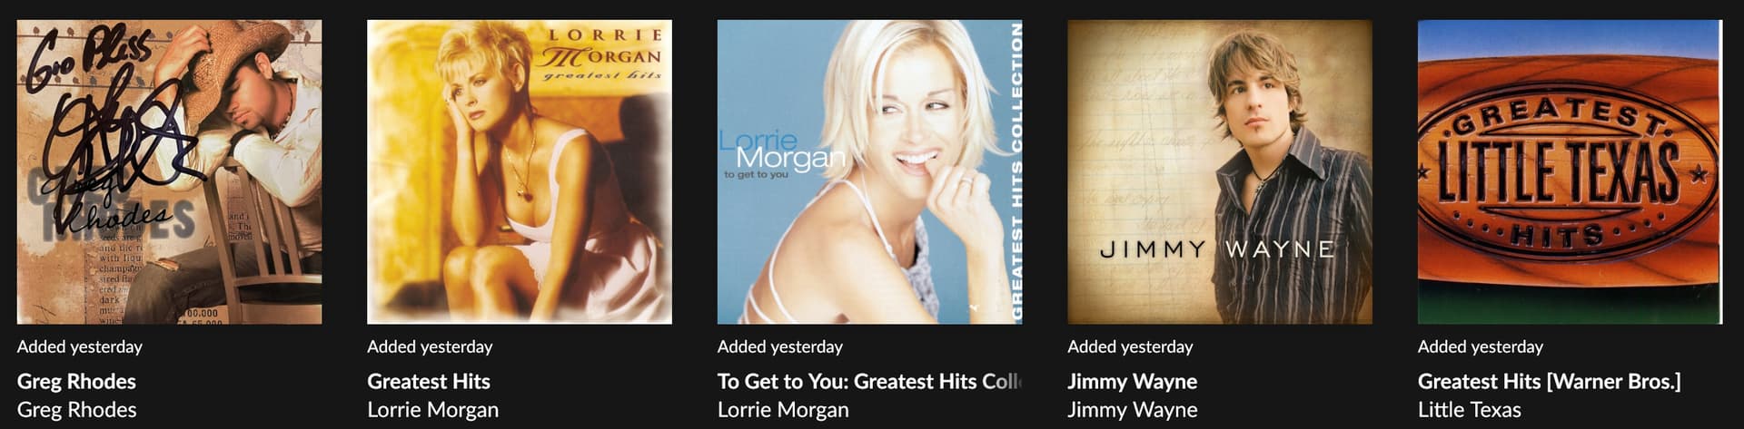Click the bold Greg Rhodes album title

click(76, 382)
